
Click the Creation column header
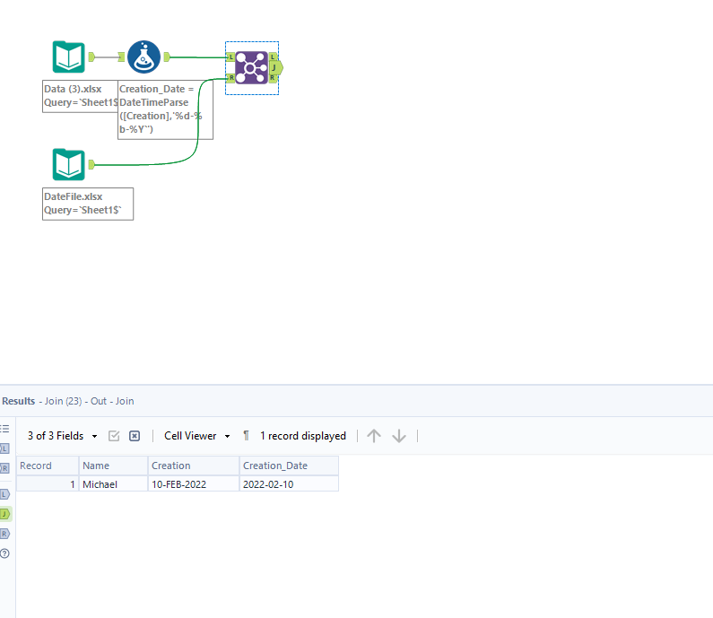point(194,466)
